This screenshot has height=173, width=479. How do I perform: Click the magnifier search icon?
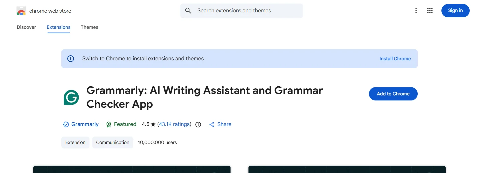(x=188, y=11)
